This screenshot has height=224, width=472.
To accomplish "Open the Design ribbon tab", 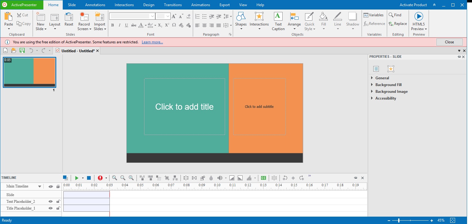I will (149, 5).
